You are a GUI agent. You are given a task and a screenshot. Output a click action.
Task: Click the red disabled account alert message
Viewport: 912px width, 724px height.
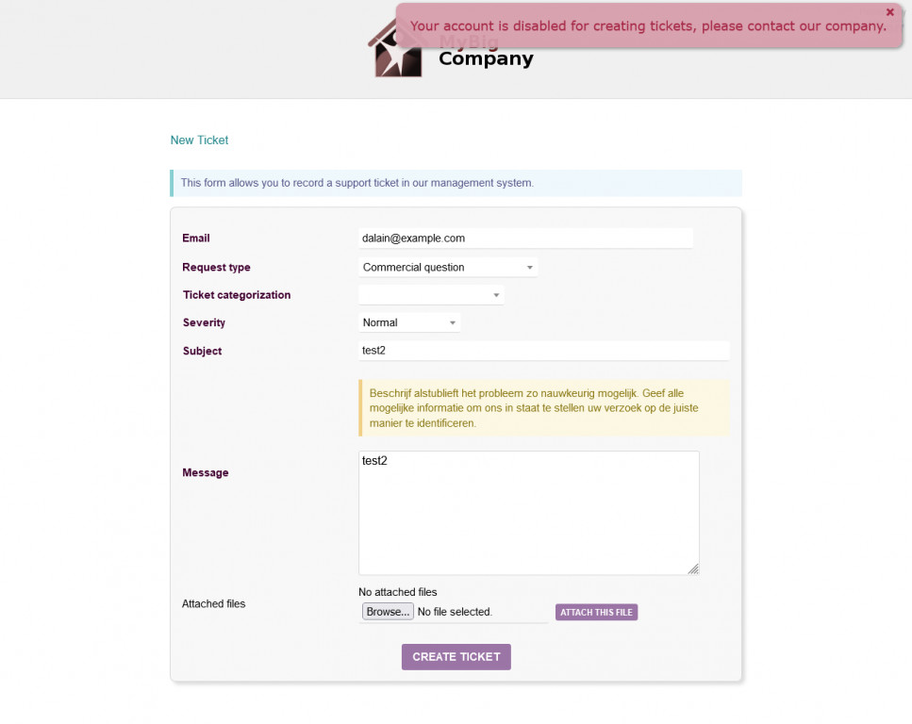click(x=648, y=26)
